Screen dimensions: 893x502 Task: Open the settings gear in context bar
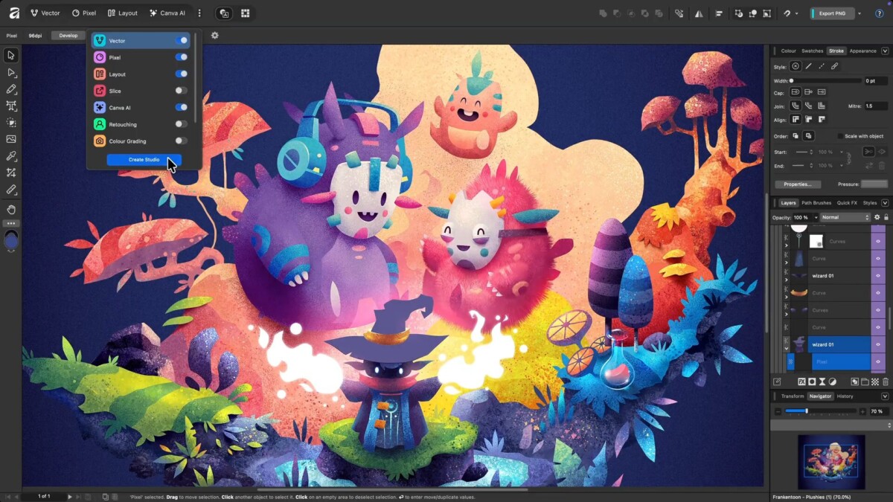215,35
